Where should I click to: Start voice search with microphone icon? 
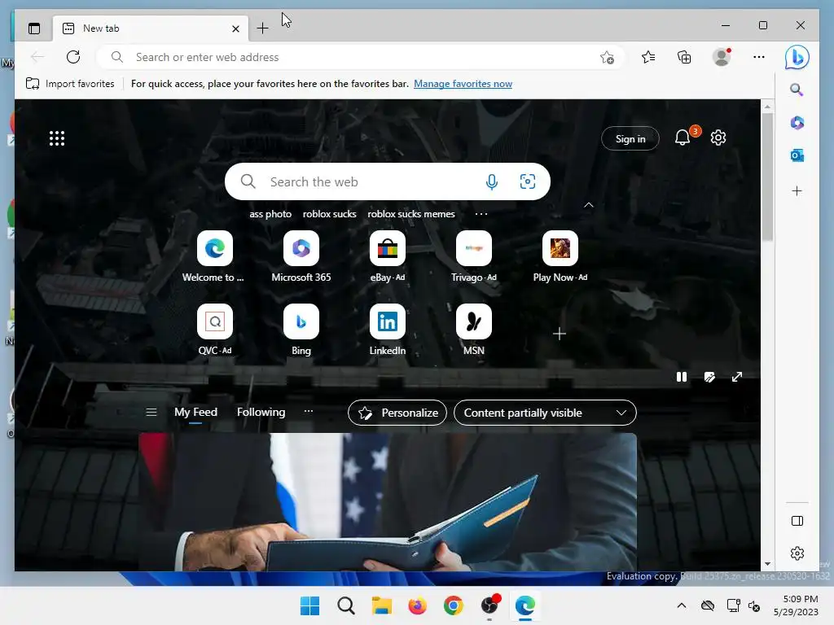492,181
